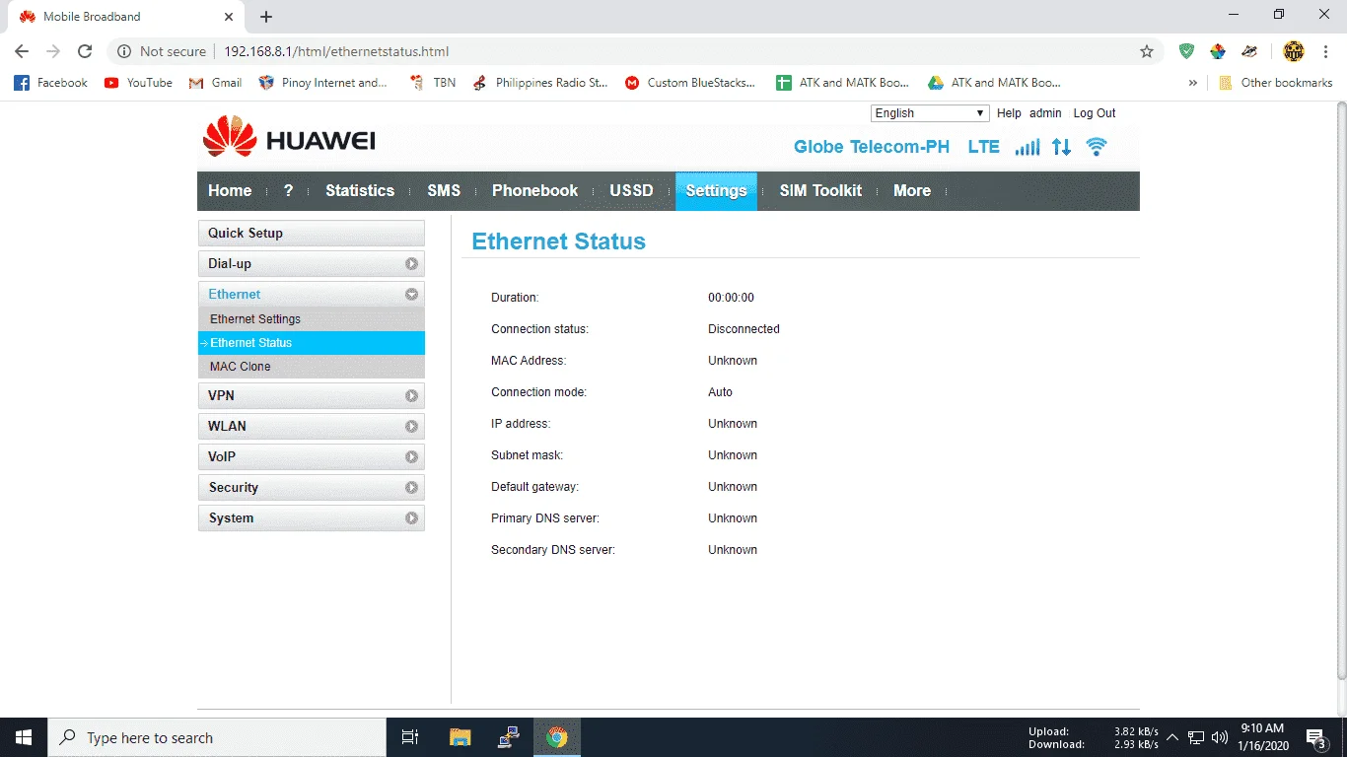This screenshot has width=1347, height=757.
Task: Click the Huawei logo
Action: point(289,138)
